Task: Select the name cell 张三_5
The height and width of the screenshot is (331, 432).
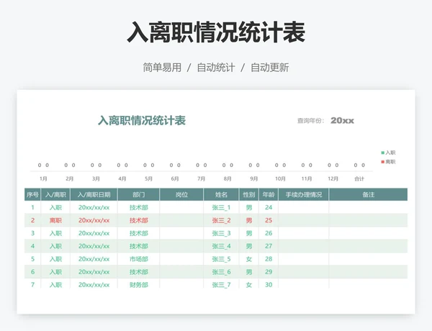Action: click(x=221, y=259)
